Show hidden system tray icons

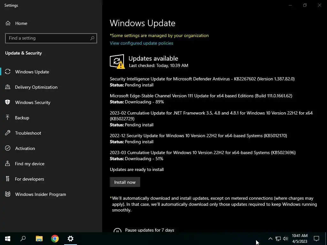tap(270, 239)
